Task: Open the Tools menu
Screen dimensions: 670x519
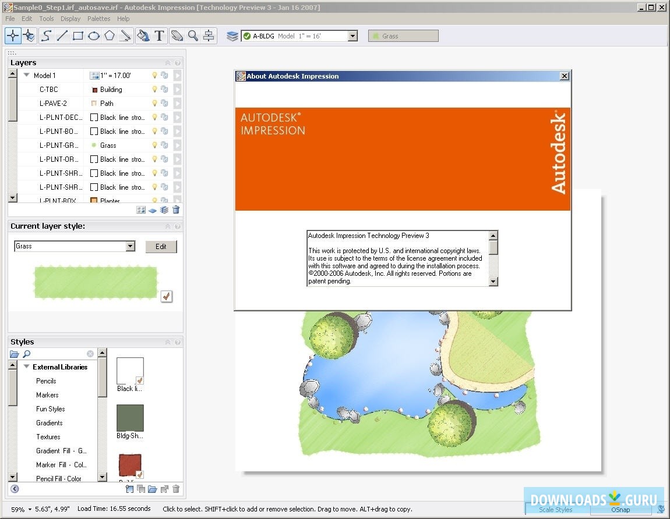Action: [46, 19]
